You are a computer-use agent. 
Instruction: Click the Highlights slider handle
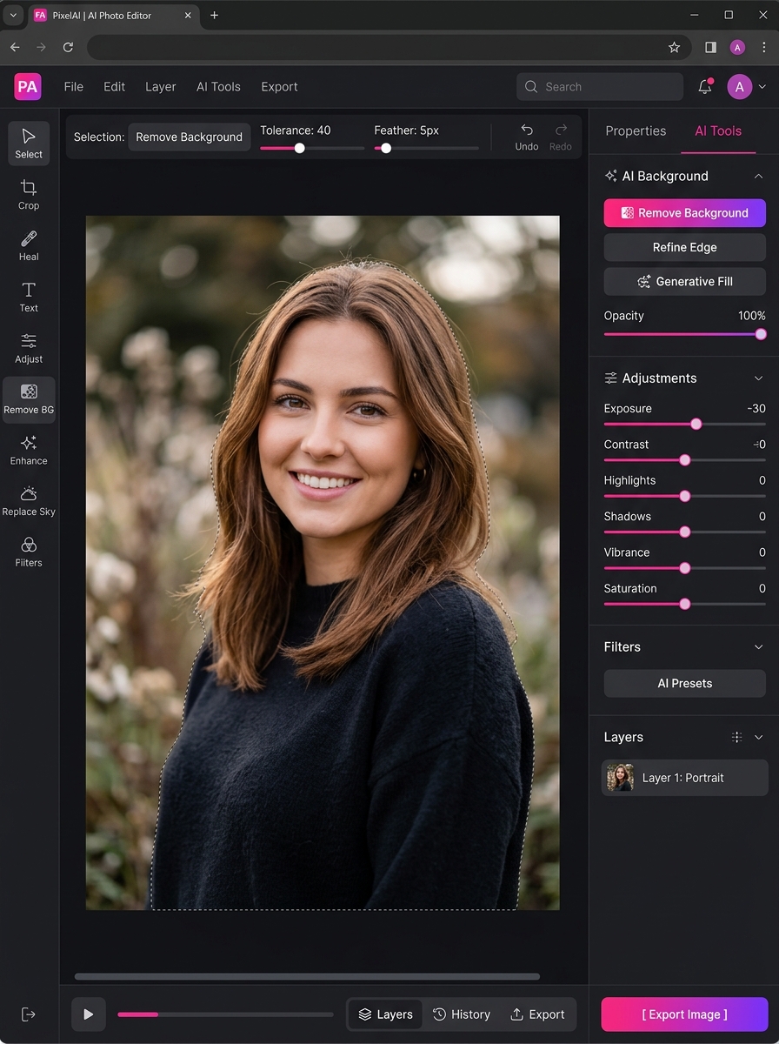[x=684, y=496]
